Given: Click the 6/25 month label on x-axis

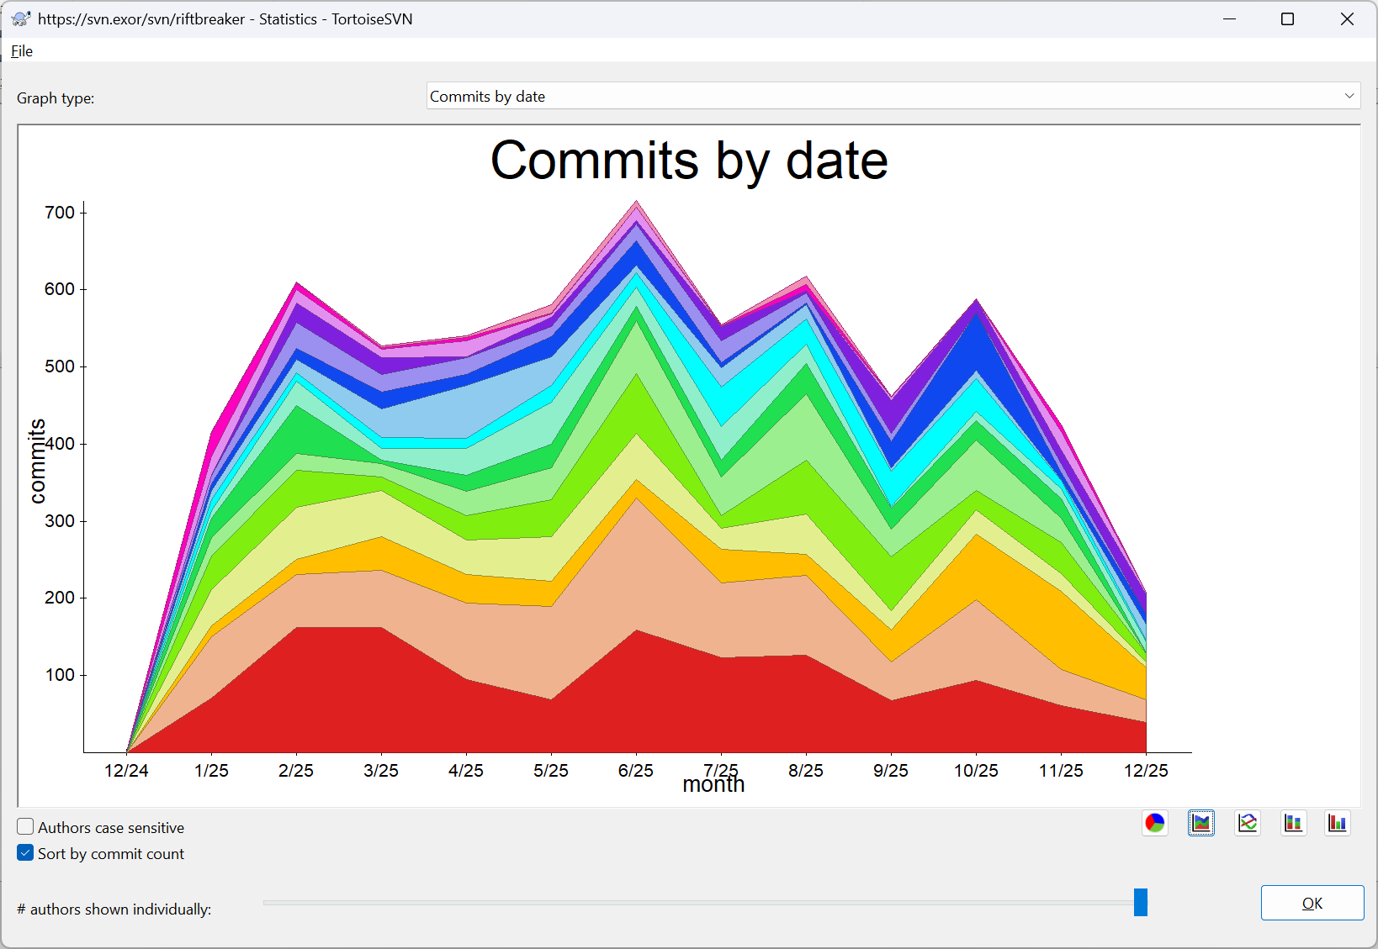Looking at the screenshot, I should pos(635,771).
